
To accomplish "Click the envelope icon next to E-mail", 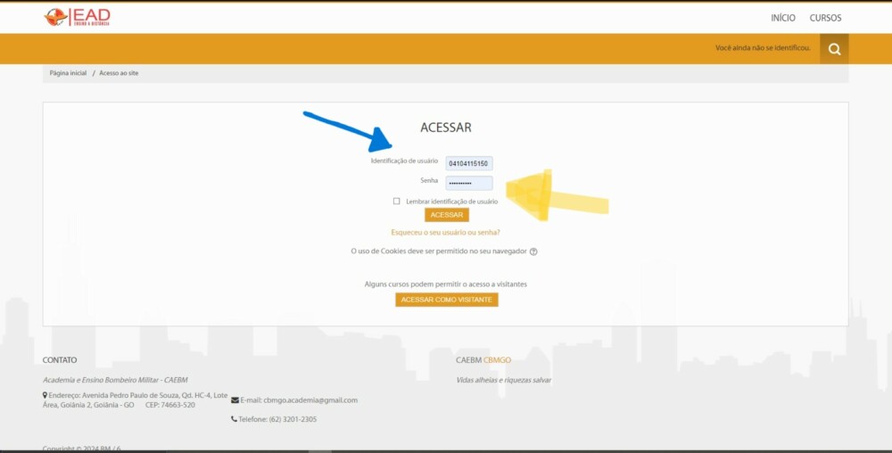I will (x=235, y=400).
